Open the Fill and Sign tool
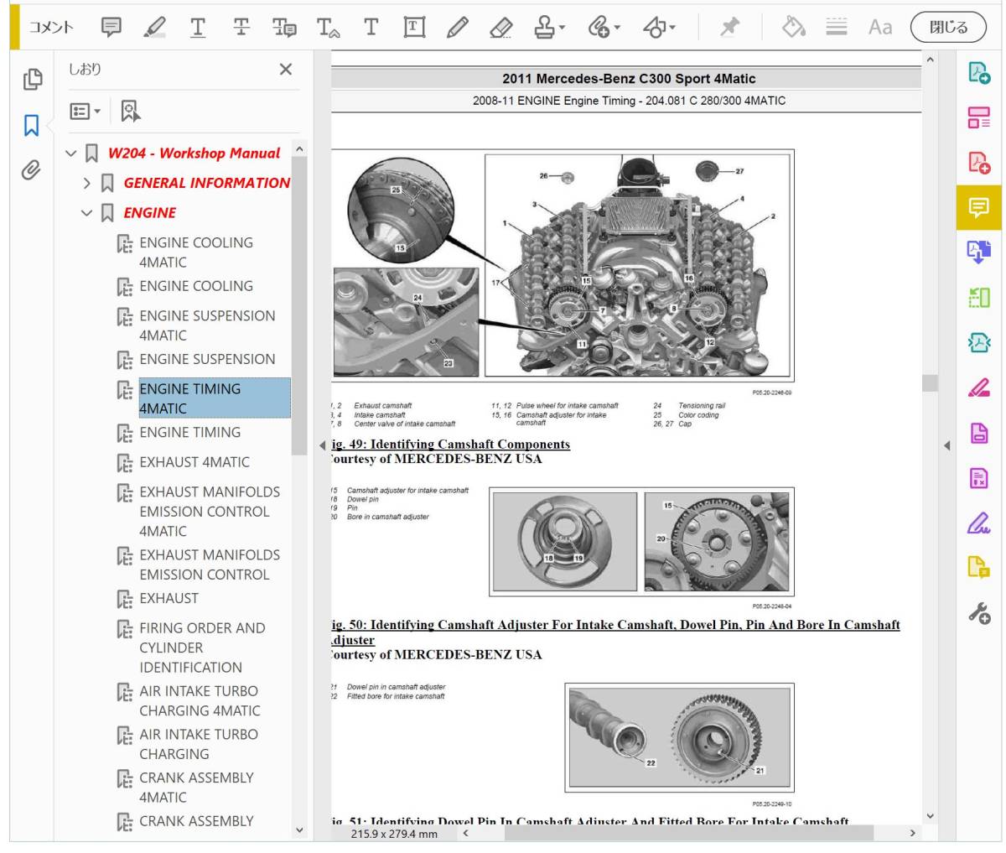Image resolution: width=1006 pixels, height=853 pixels. [979, 523]
